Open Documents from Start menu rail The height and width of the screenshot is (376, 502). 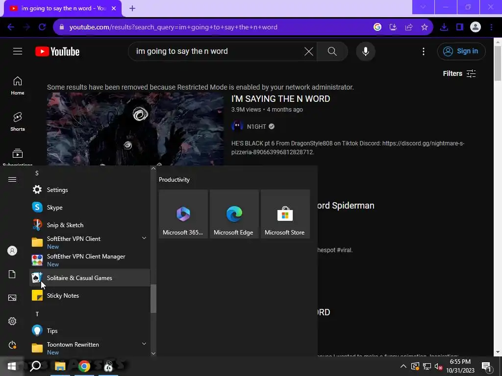tap(12, 274)
